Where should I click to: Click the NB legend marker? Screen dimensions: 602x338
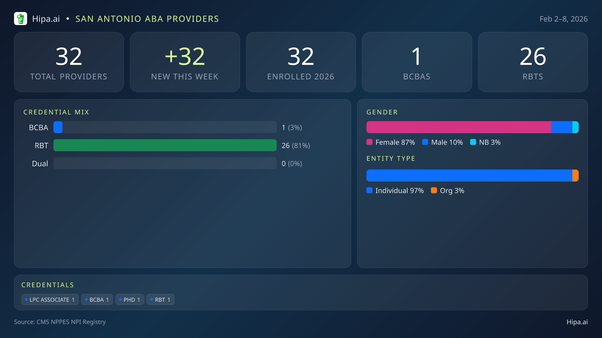click(x=473, y=142)
